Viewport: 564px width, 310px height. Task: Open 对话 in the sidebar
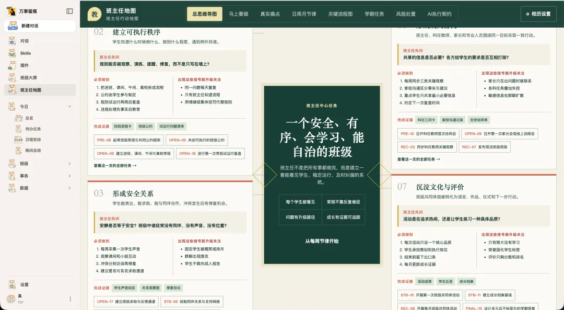(40, 41)
